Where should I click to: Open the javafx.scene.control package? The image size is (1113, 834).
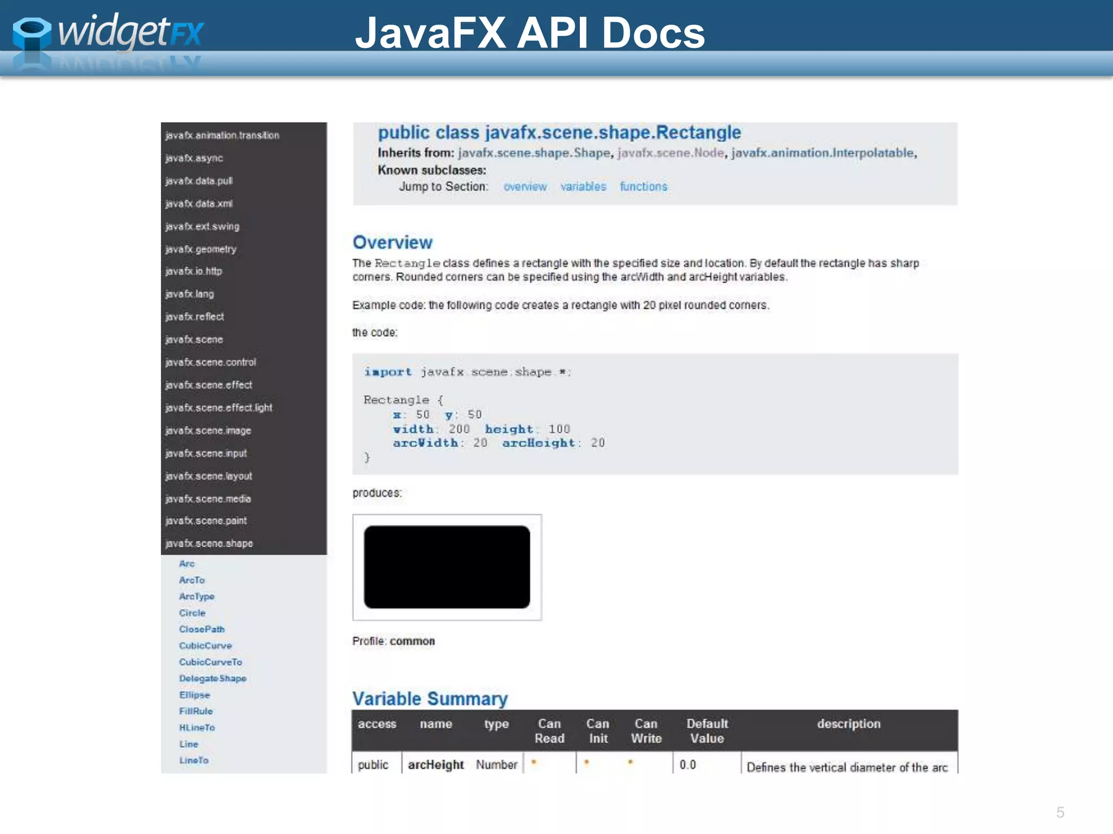(x=210, y=362)
